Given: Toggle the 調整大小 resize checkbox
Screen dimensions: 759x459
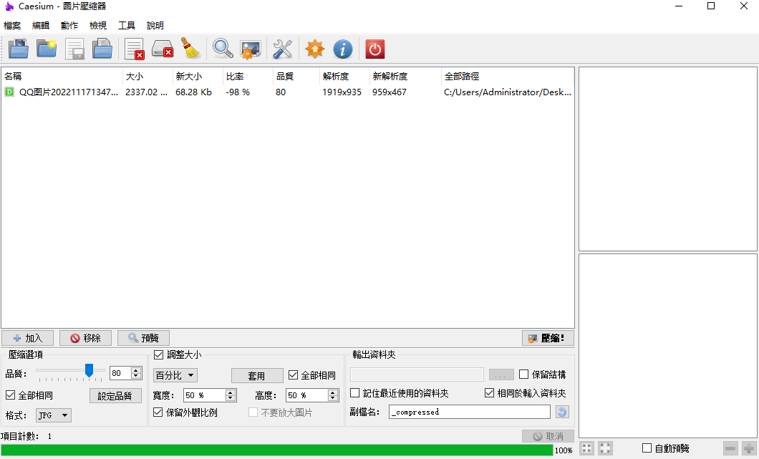Looking at the screenshot, I should pyautogui.click(x=159, y=357).
